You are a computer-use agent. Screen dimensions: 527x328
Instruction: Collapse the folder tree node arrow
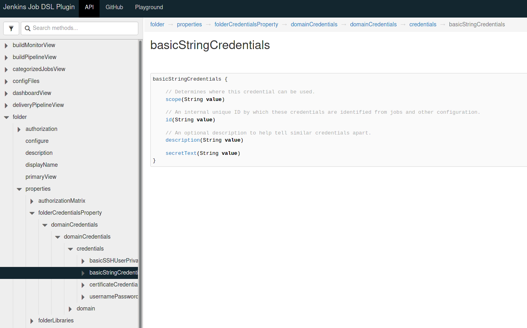[6, 117]
